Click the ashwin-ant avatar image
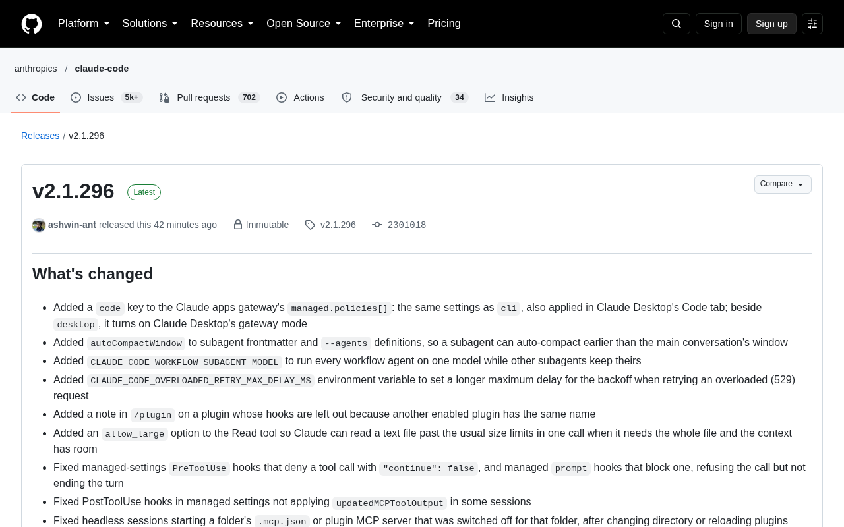 pos(39,225)
